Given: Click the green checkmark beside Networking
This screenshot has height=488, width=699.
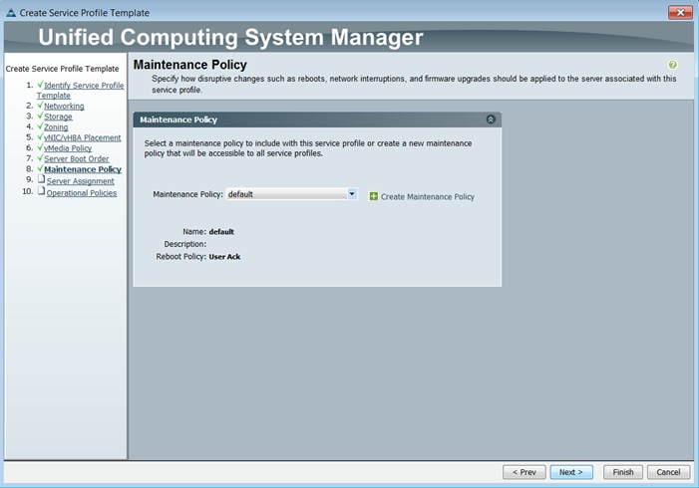Looking at the screenshot, I should [x=40, y=106].
